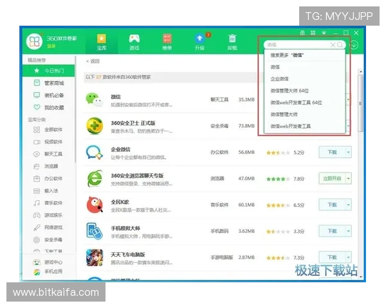The height and width of the screenshot is (308, 386).
Task: Open the 卸载 uninstall tab
Action: point(232,42)
